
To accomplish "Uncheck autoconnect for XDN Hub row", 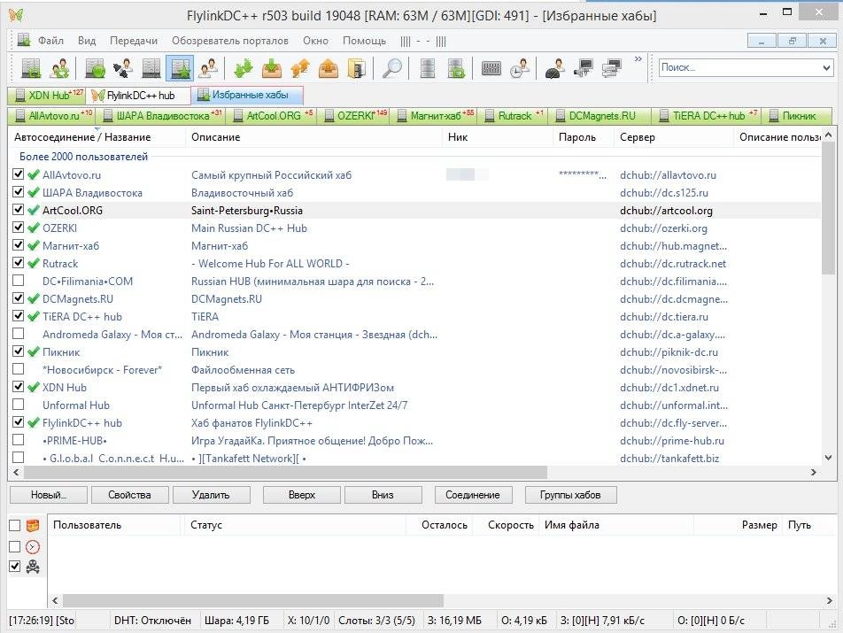I will click(19, 387).
